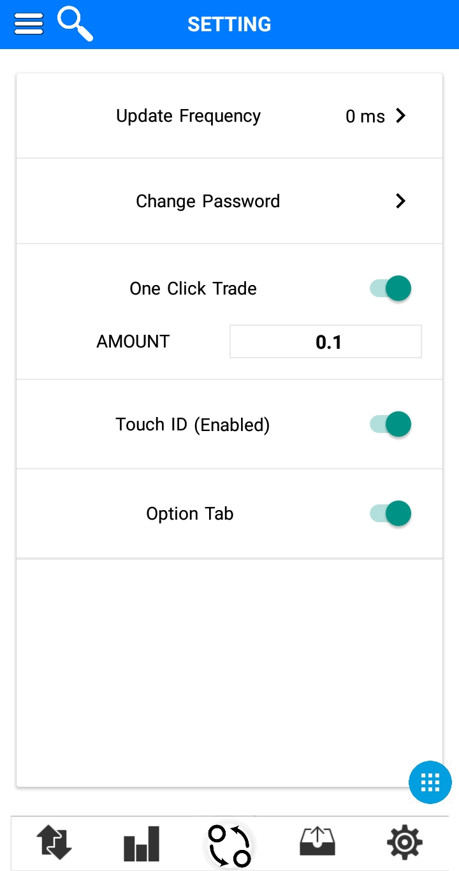
Task: Open the inbox upload tray tab
Action: [x=317, y=842]
